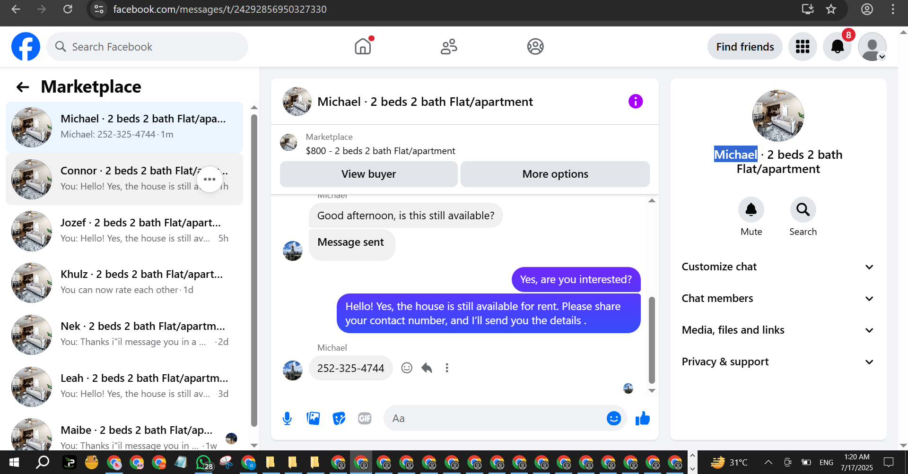
Task: Click sent message 'Yes, are you interested?'
Action: click(x=576, y=279)
